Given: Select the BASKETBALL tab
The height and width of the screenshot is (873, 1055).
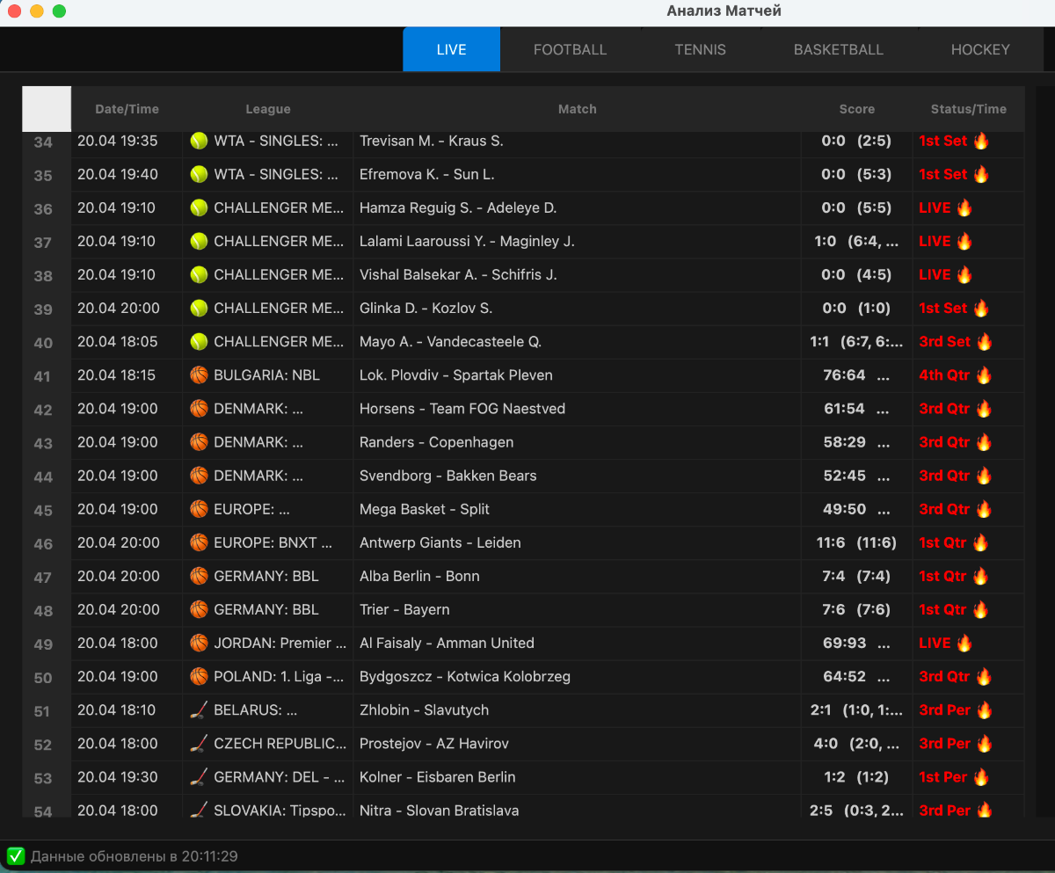Looking at the screenshot, I should (x=838, y=50).
